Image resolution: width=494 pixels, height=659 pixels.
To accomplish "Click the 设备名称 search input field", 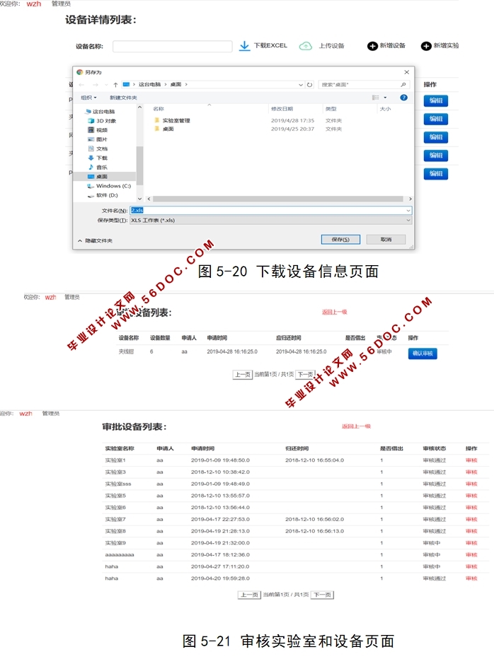I will click(x=173, y=46).
